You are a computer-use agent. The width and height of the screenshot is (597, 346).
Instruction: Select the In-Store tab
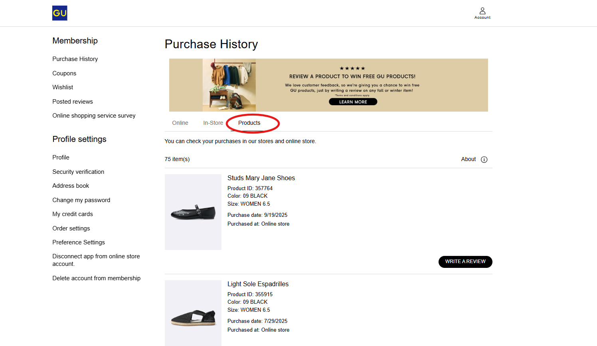(x=213, y=123)
